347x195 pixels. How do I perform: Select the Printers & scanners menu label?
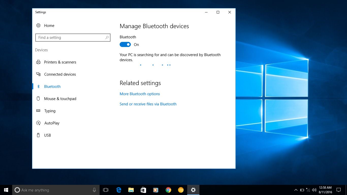tap(60, 62)
